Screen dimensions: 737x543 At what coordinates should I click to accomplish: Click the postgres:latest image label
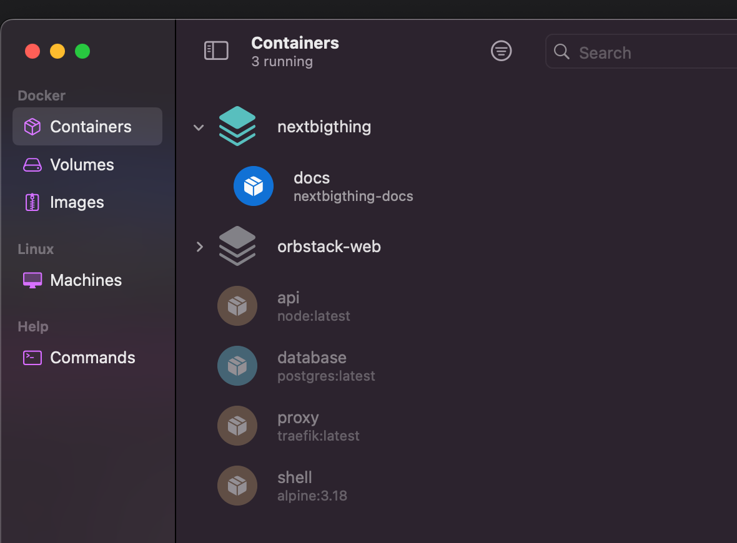coord(326,376)
